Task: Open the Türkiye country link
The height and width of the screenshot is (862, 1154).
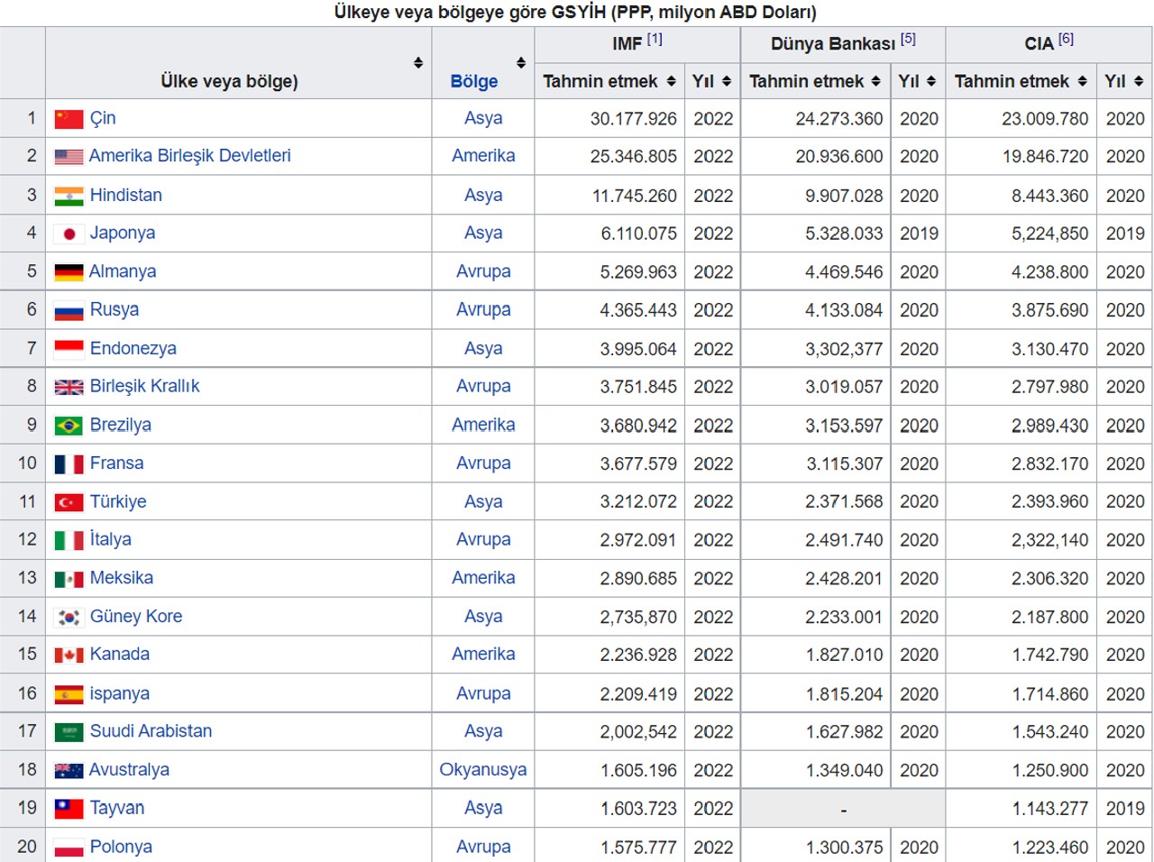Action: pyautogui.click(x=117, y=501)
